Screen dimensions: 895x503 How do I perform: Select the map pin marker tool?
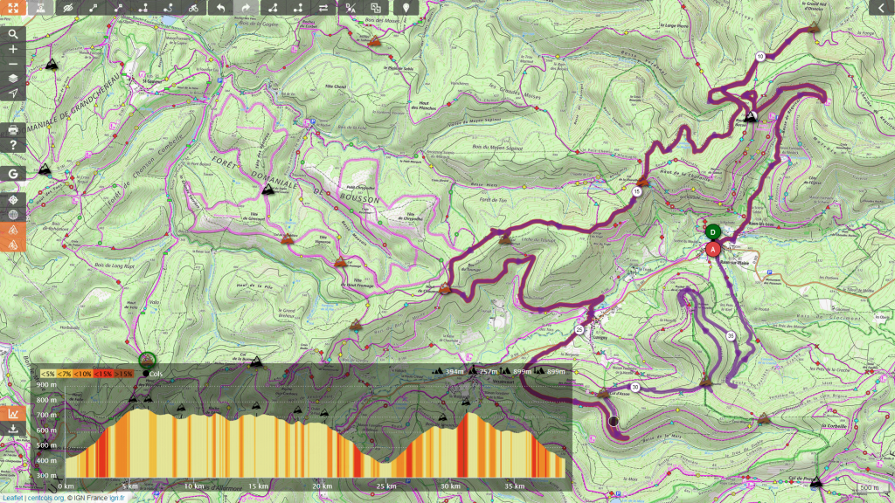coord(406,8)
